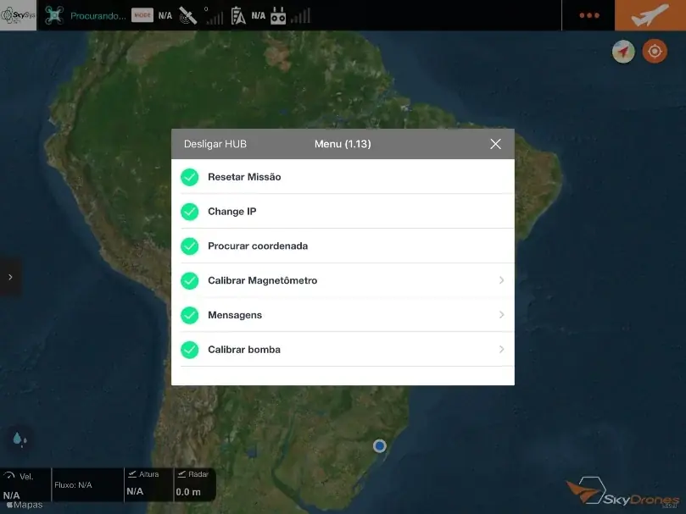The image size is (686, 514).
Task: Tap Desligar HUB button
Action: pos(215,144)
